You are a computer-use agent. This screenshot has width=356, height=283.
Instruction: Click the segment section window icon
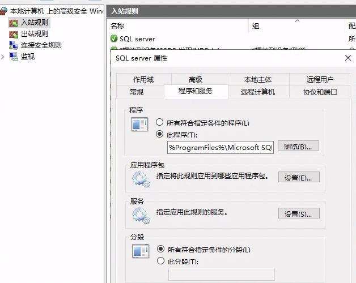[141, 251]
